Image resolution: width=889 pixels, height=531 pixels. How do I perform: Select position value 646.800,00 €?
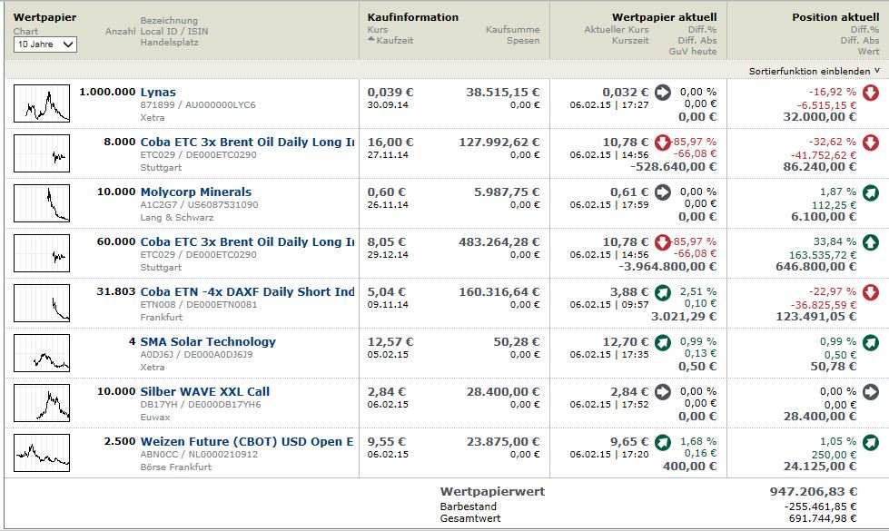pyautogui.click(x=815, y=266)
